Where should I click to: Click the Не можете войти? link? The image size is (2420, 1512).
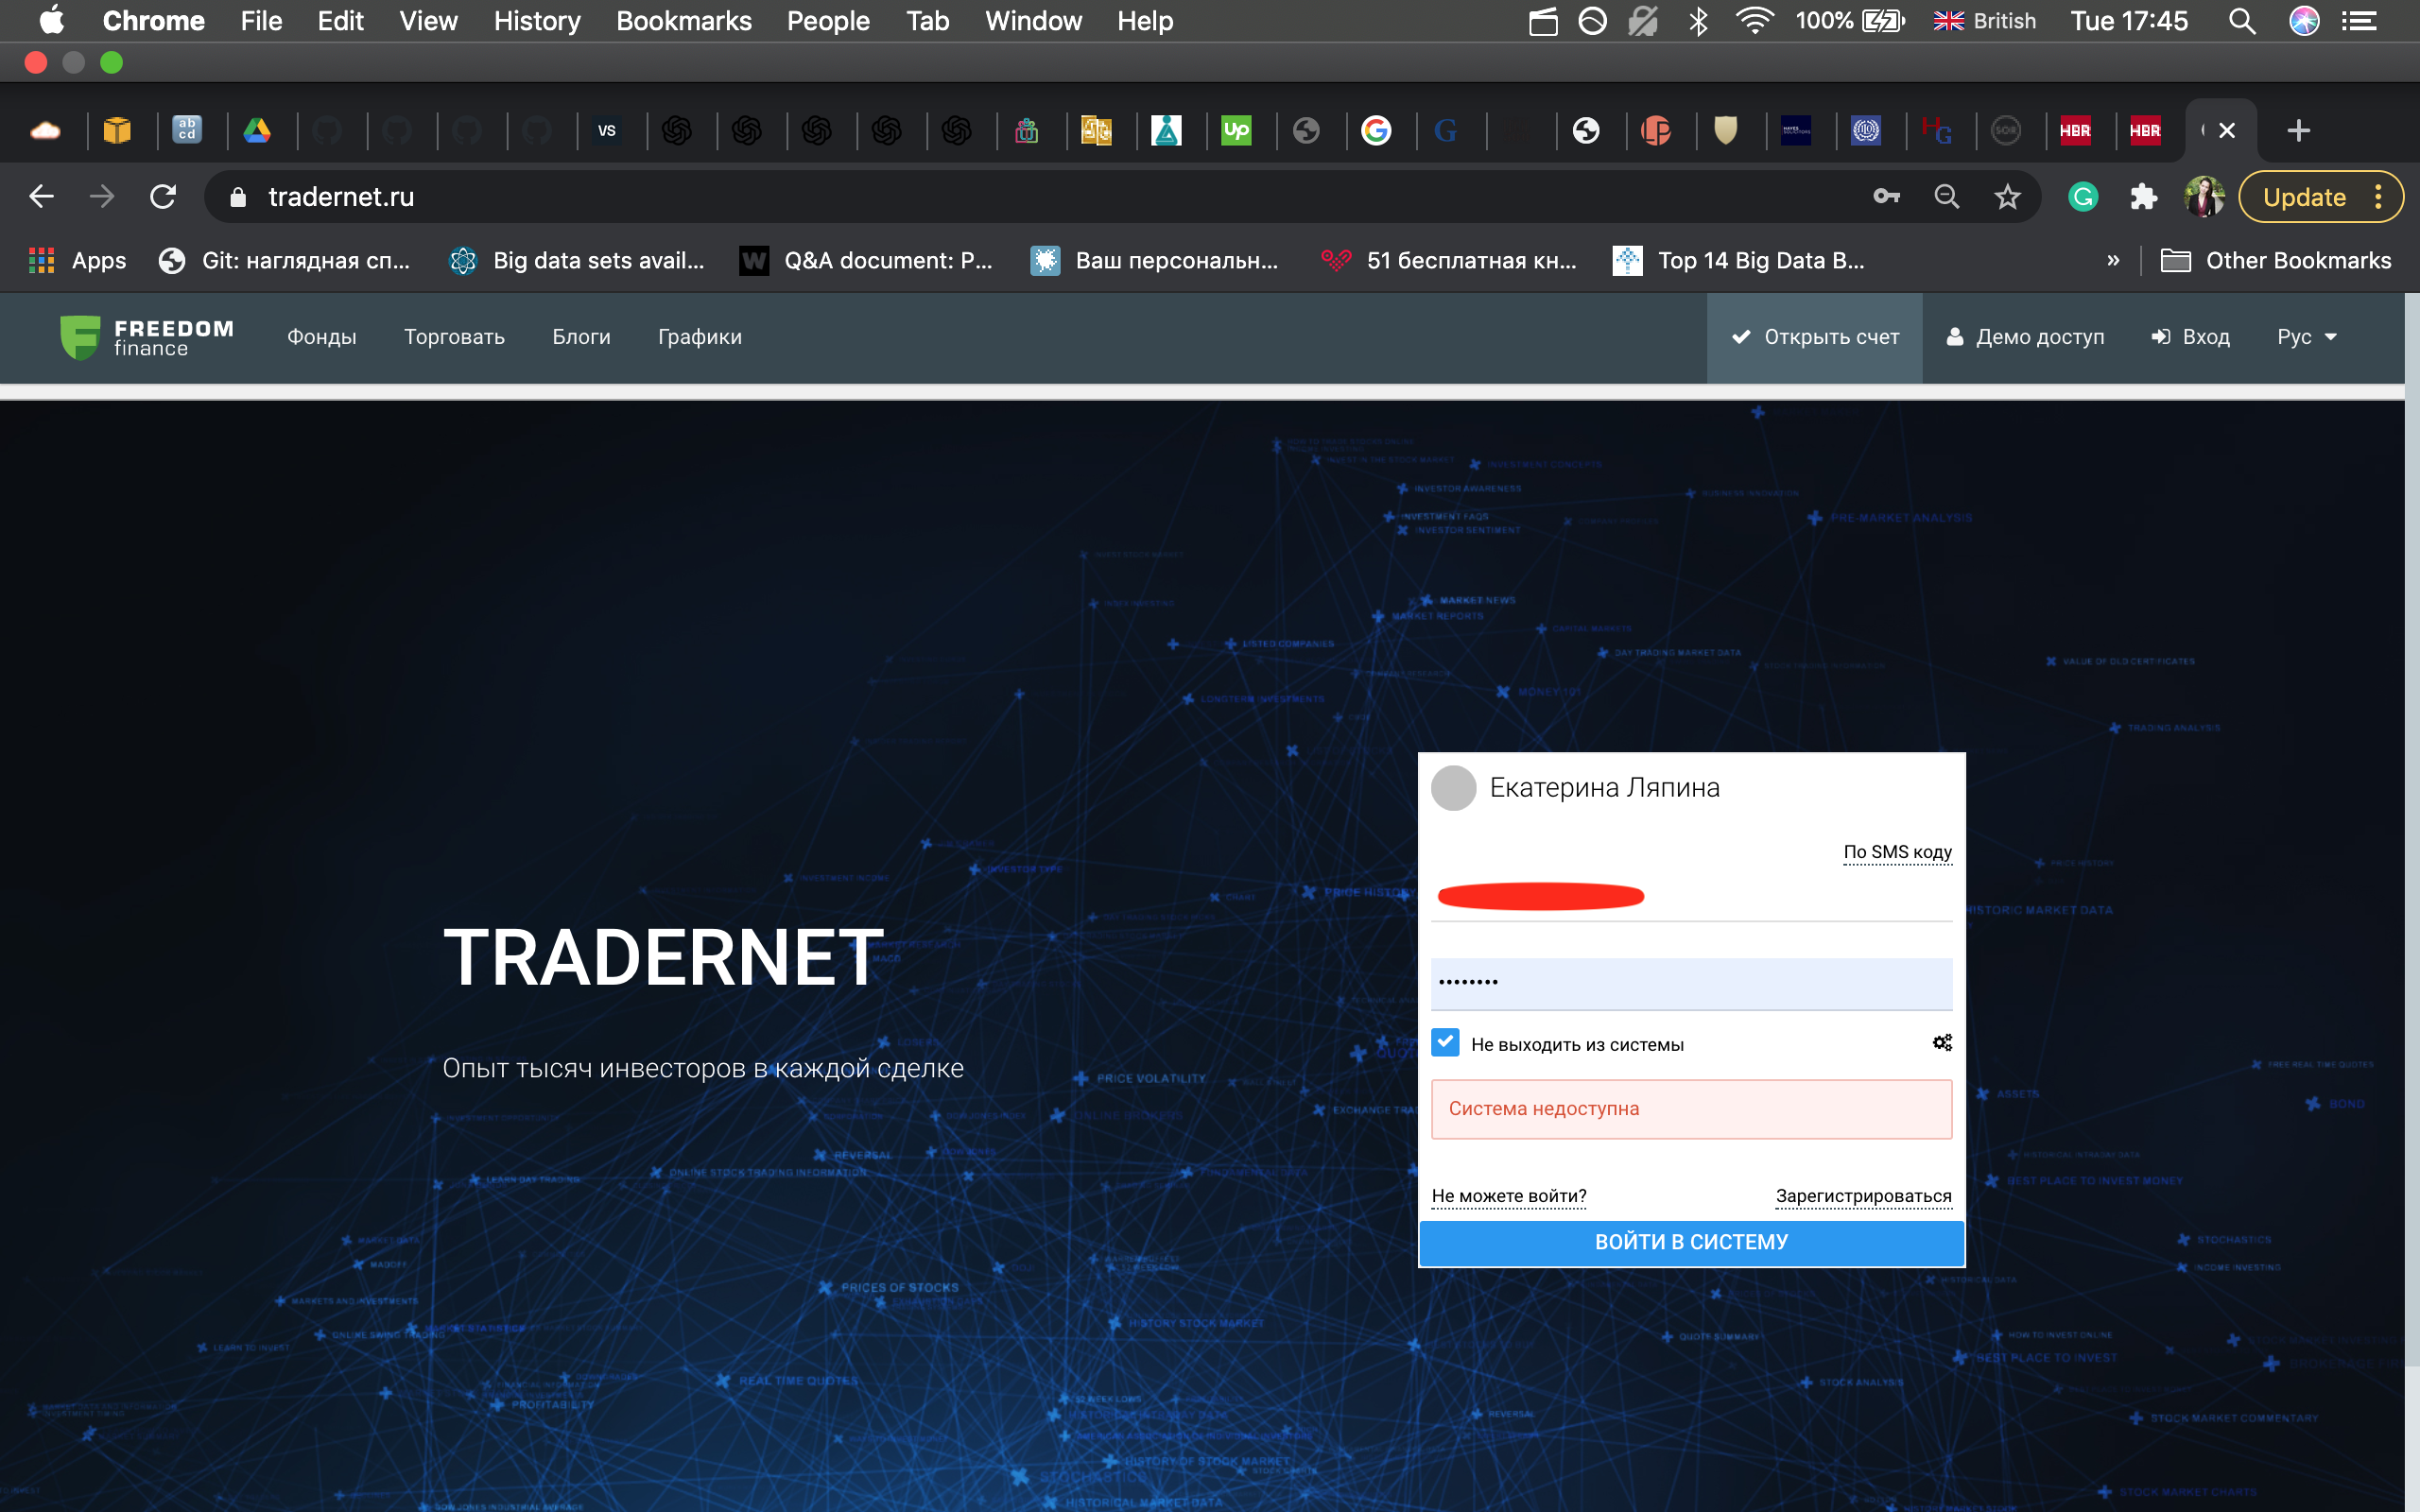point(1508,1196)
